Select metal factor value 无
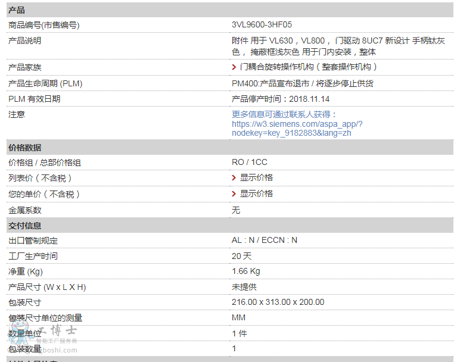The width and height of the screenshot is (457, 362). 236,210
